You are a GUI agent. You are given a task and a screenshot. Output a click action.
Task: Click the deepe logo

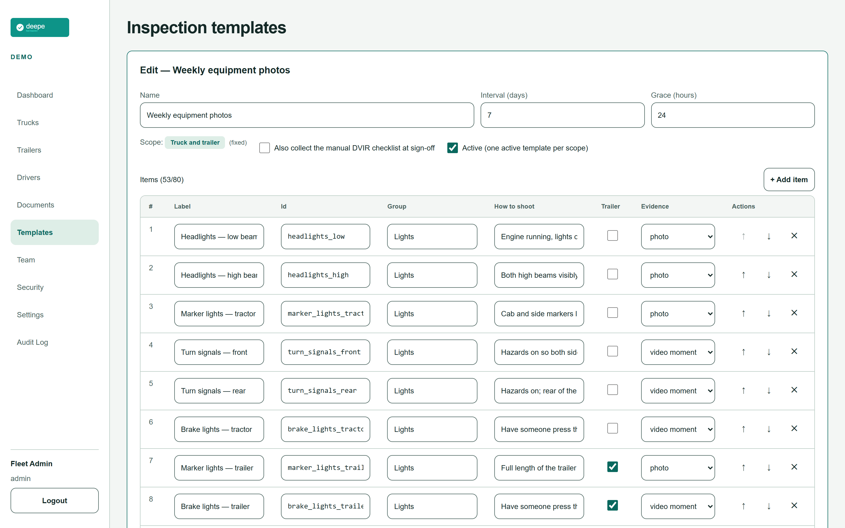point(40,27)
